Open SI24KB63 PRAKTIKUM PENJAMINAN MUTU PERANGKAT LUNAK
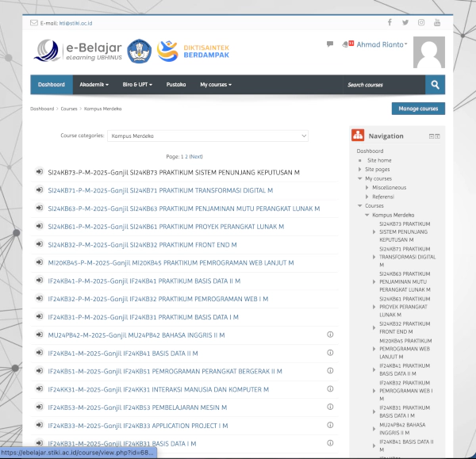Viewport: 476px width, 459px height. [x=184, y=208]
